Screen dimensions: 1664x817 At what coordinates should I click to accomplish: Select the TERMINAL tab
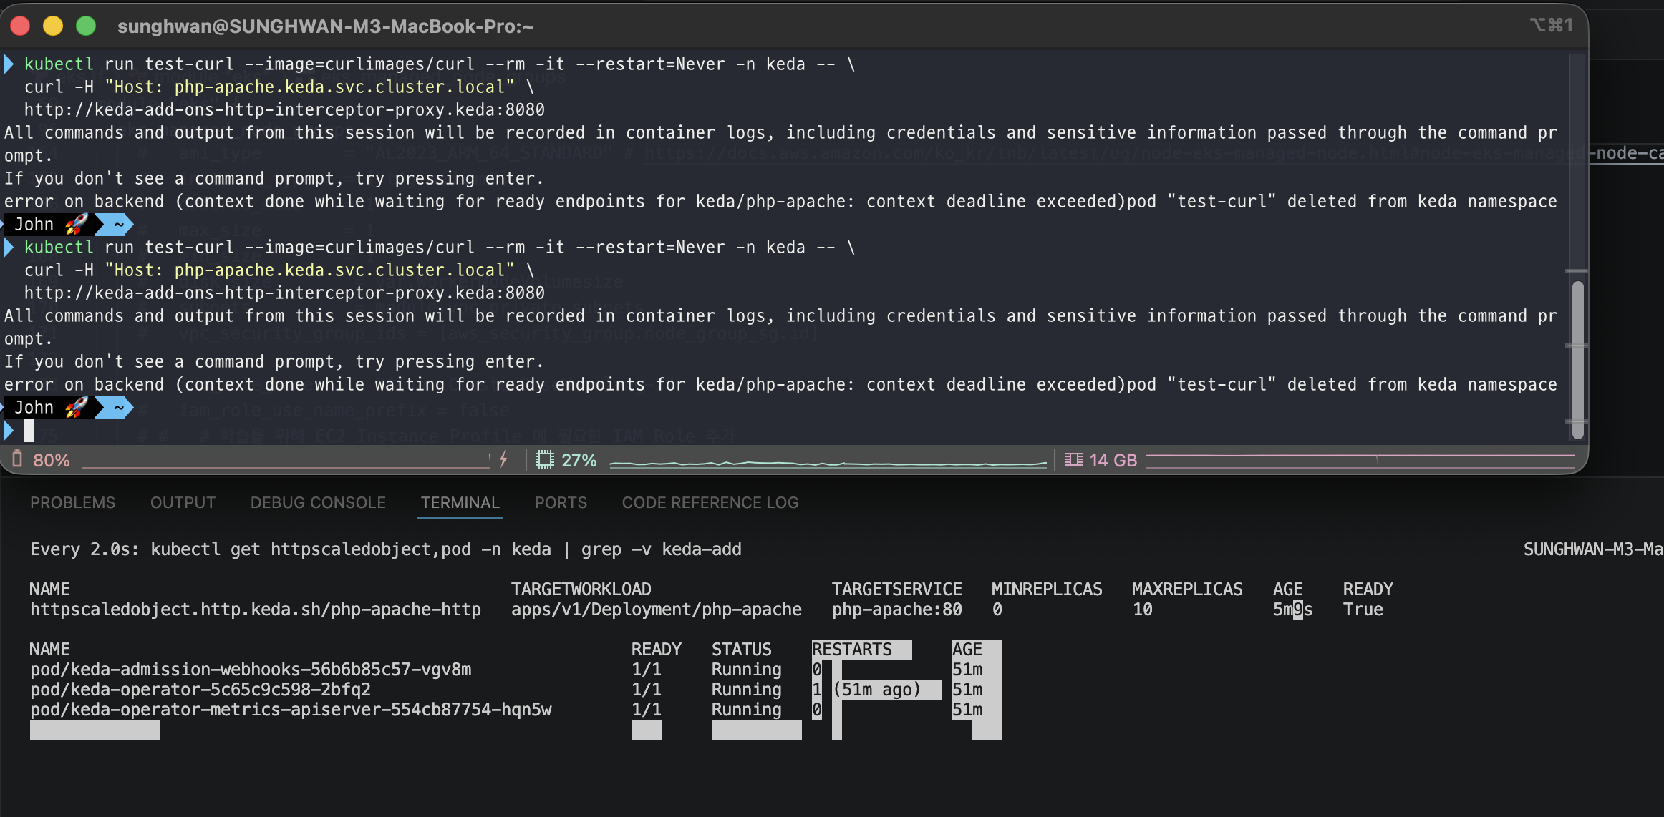[x=460, y=502]
